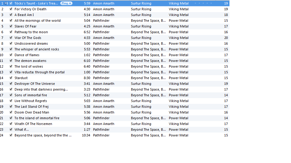Click Power Metal genre on What if... row

pos(178,129)
